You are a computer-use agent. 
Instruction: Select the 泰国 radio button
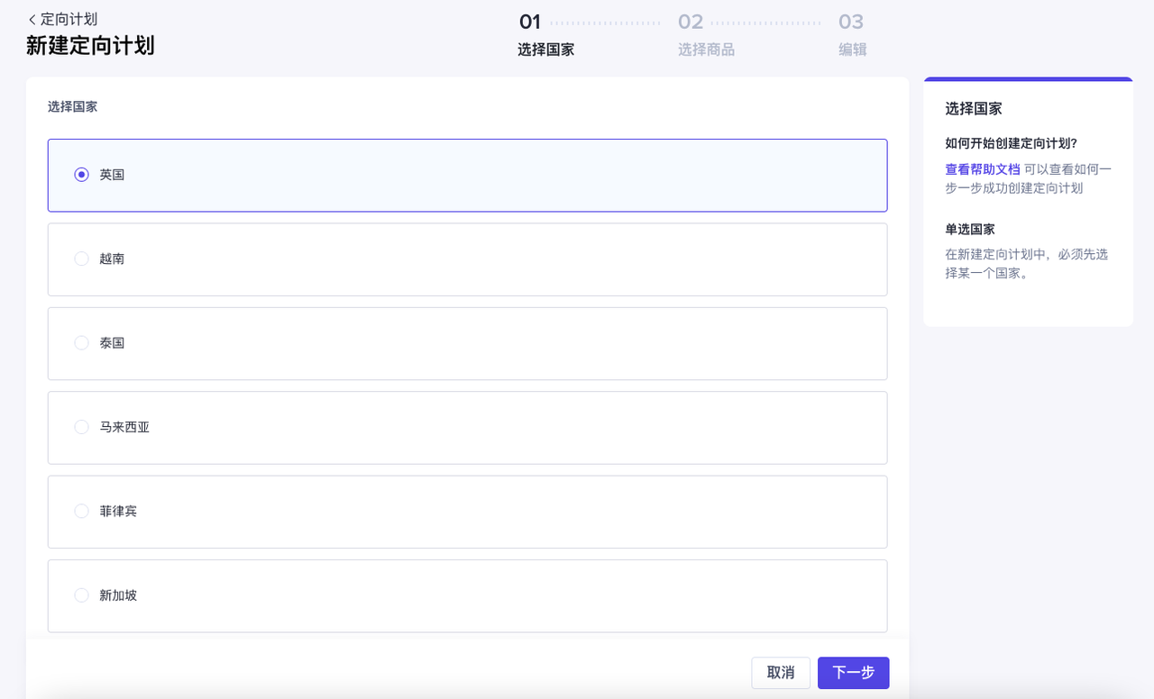(x=81, y=342)
